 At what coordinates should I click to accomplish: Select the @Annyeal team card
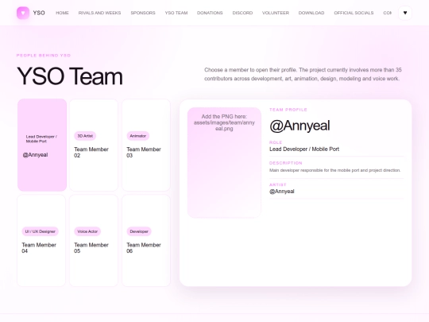pos(42,145)
